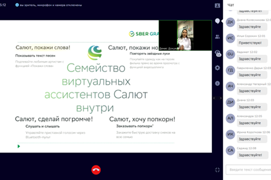Click the ИС avatar of Илья Сорокин
271x180 pixels.
[x=230, y=38]
